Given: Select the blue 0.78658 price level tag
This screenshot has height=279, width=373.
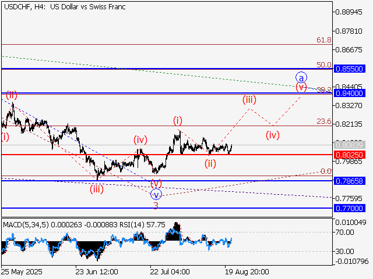Looking at the screenshot, I should click(350, 181).
